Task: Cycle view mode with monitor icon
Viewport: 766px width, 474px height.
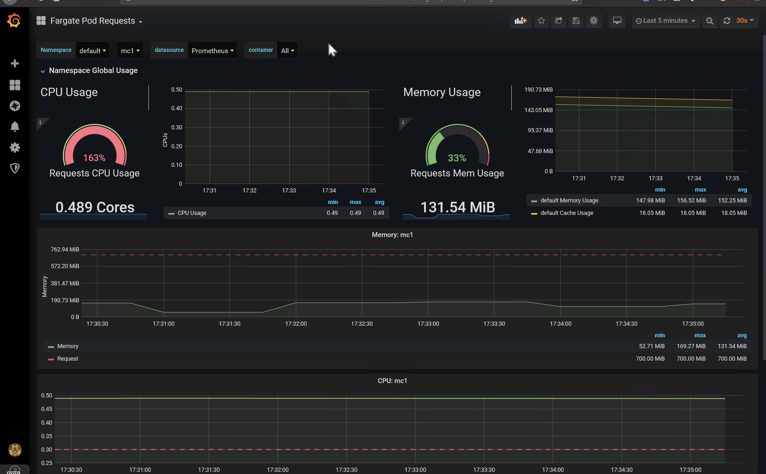Action: pos(617,21)
